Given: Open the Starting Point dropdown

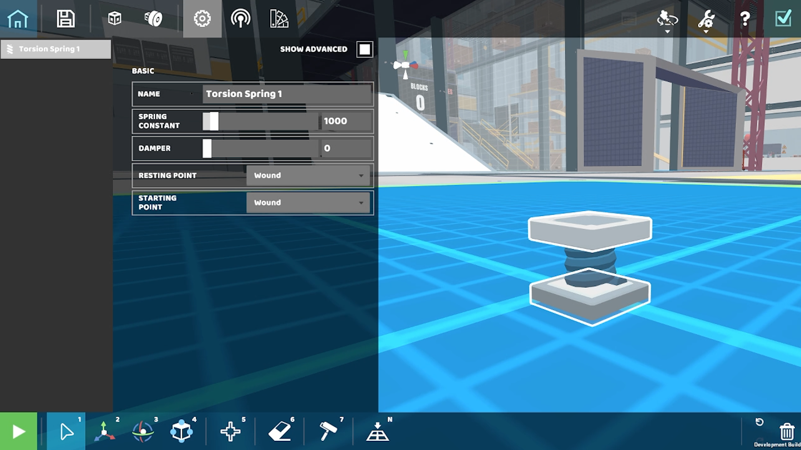Looking at the screenshot, I should pyautogui.click(x=308, y=202).
